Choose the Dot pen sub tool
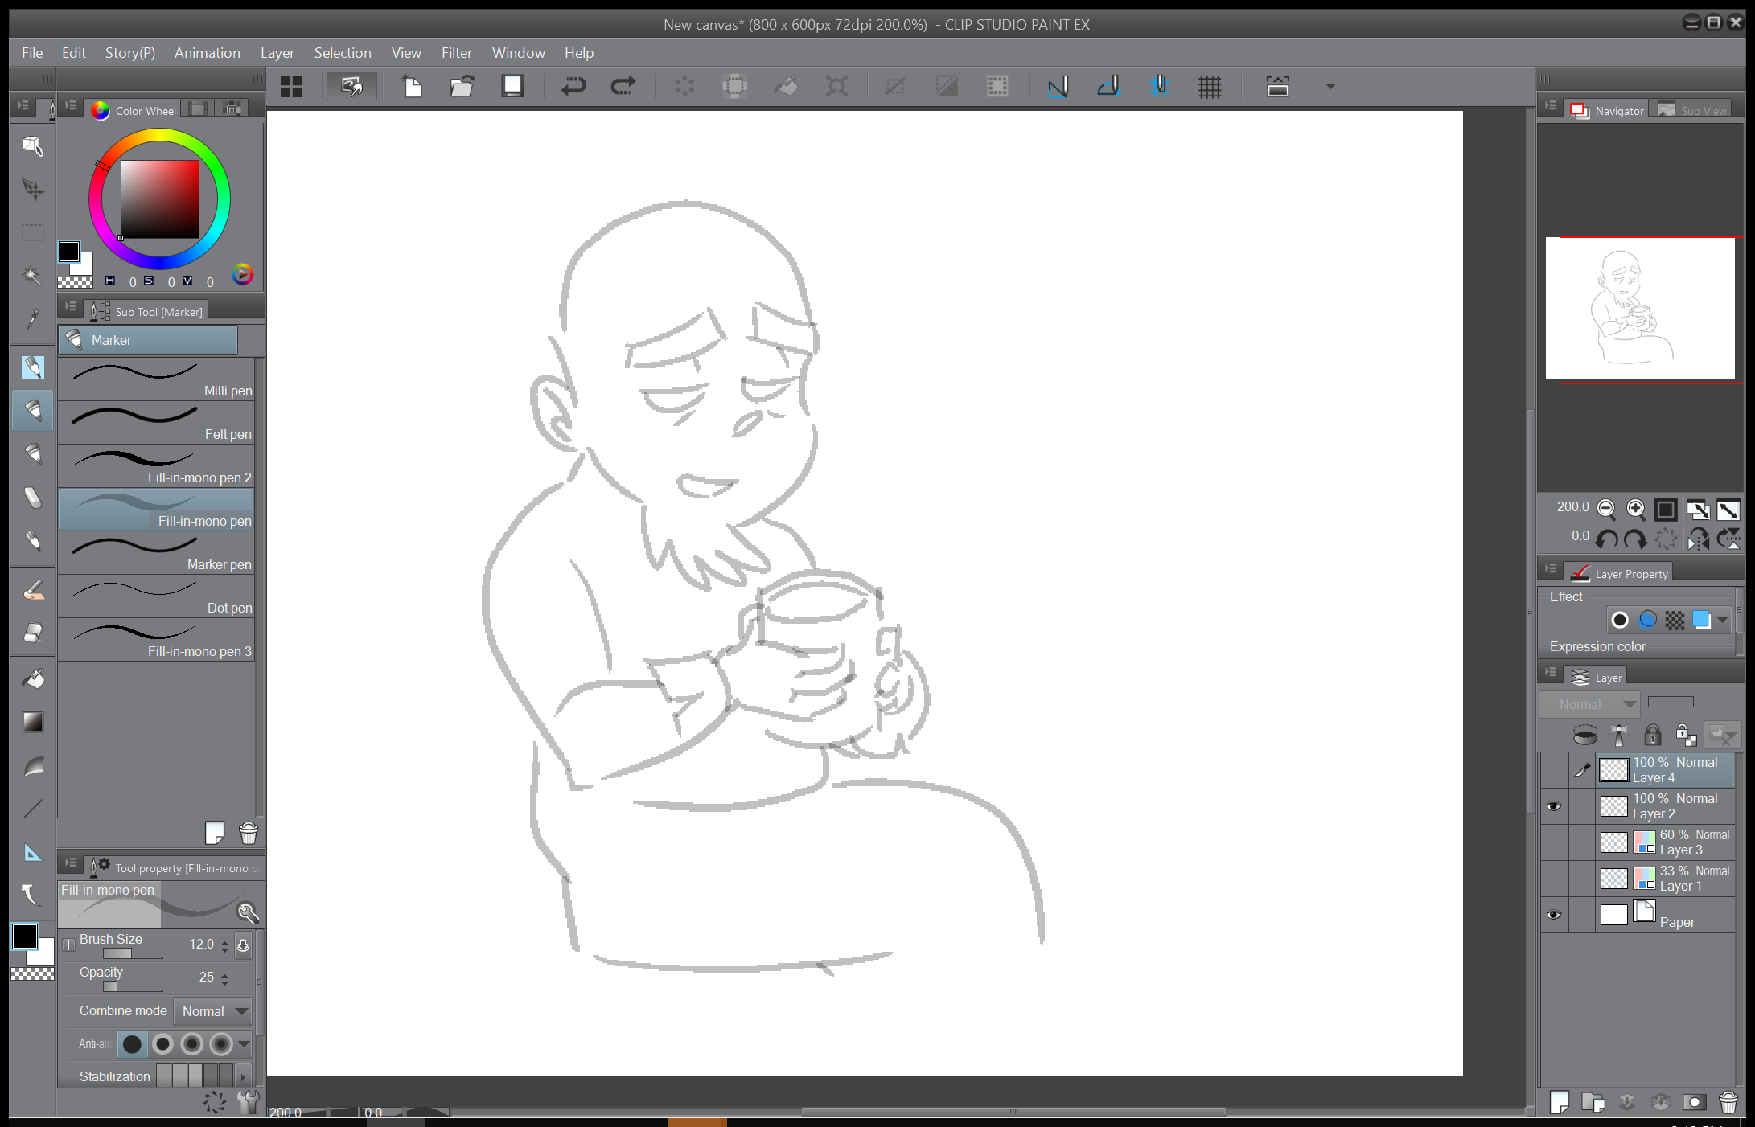The image size is (1755, 1127). point(157,596)
